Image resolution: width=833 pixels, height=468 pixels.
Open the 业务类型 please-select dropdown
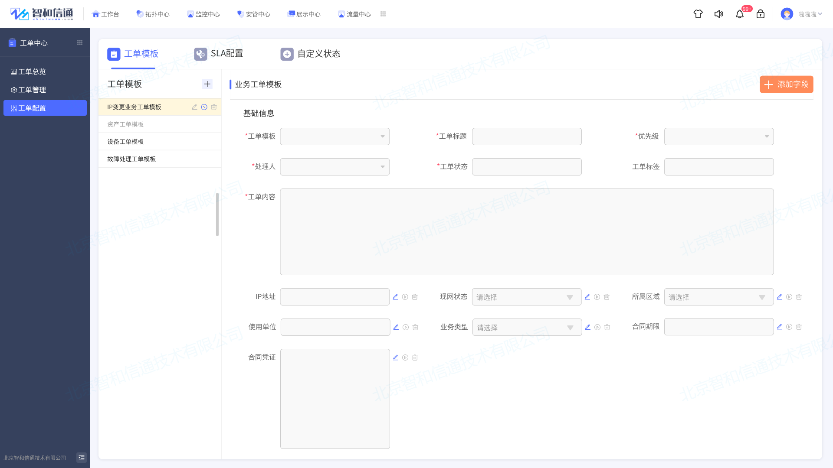tap(526, 327)
